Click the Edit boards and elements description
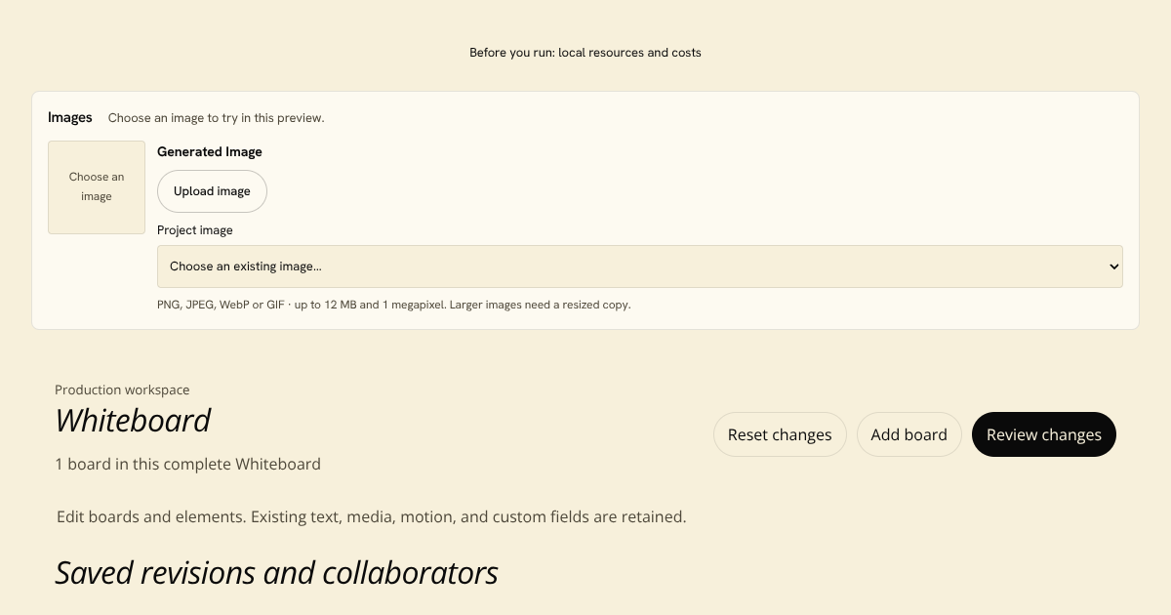This screenshot has height=615, width=1171. (372, 516)
